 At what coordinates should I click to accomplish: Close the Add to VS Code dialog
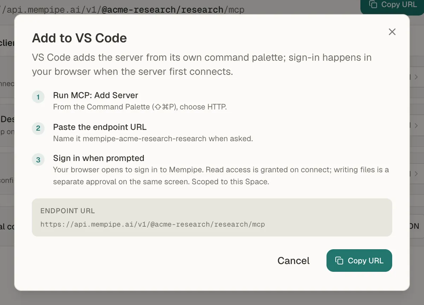(392, 32)
